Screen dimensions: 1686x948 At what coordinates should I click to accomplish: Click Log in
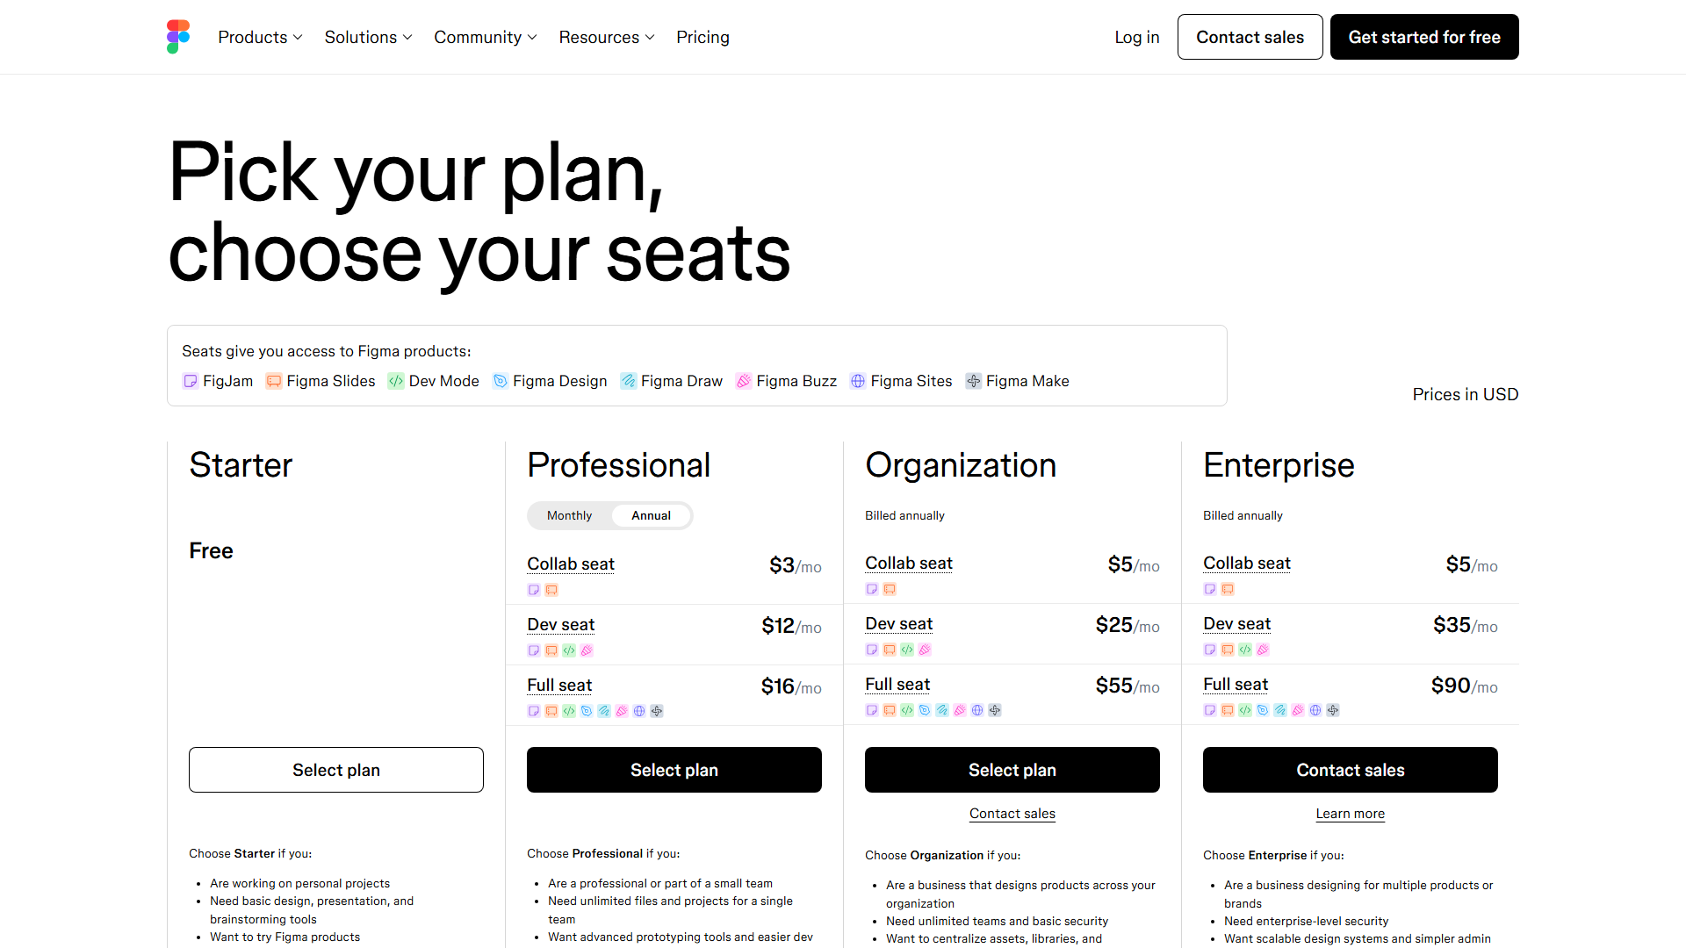tap(1136, 37)
